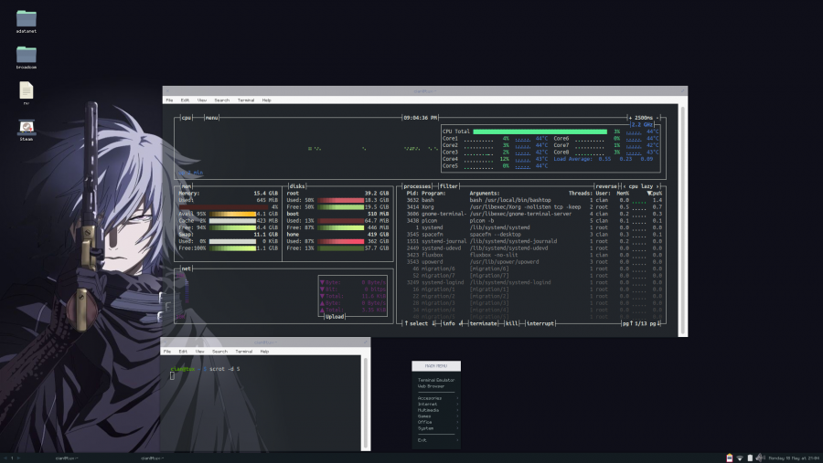Click the terminate button in bashtop
The width and height of the screenshot is (823, 463).
[x=484, y=323]
